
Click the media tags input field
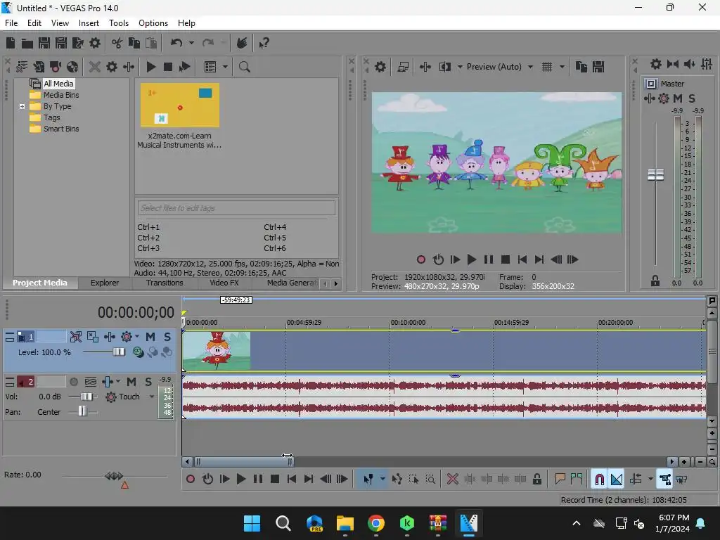click(x=236, y=208)
